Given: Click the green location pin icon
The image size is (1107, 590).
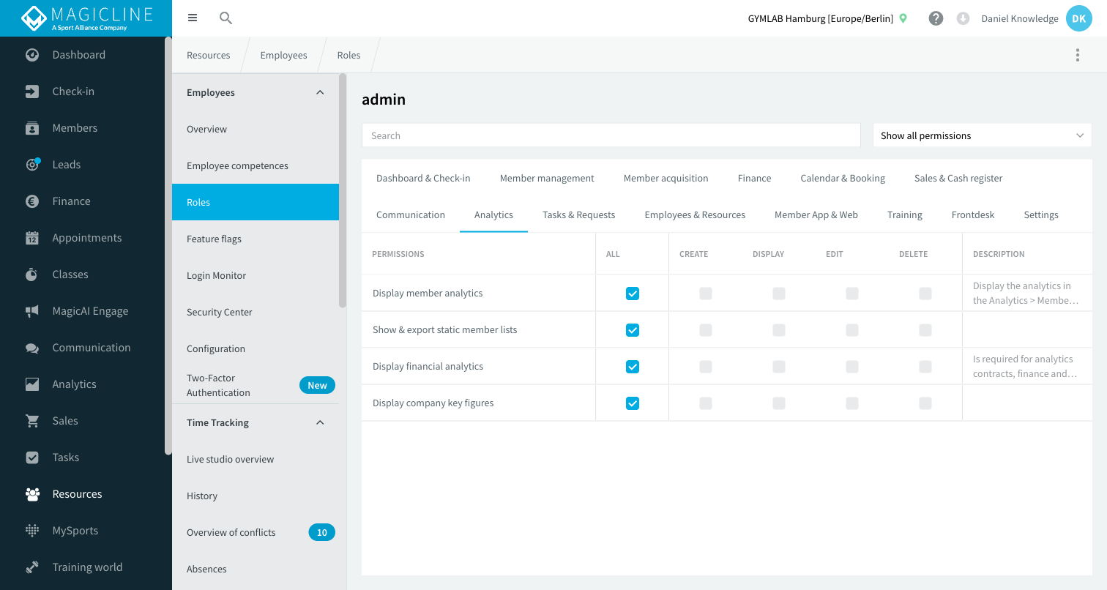Looking at the screenshot, I should pos(903,18).
